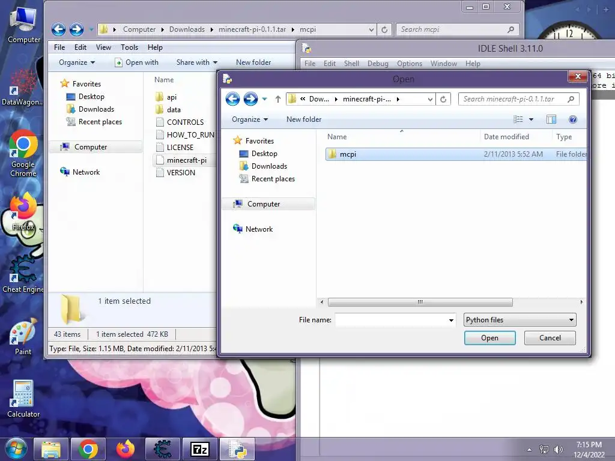Open Cheat Engine desktop shortcut
615x461 pixels.
[22, 274]
